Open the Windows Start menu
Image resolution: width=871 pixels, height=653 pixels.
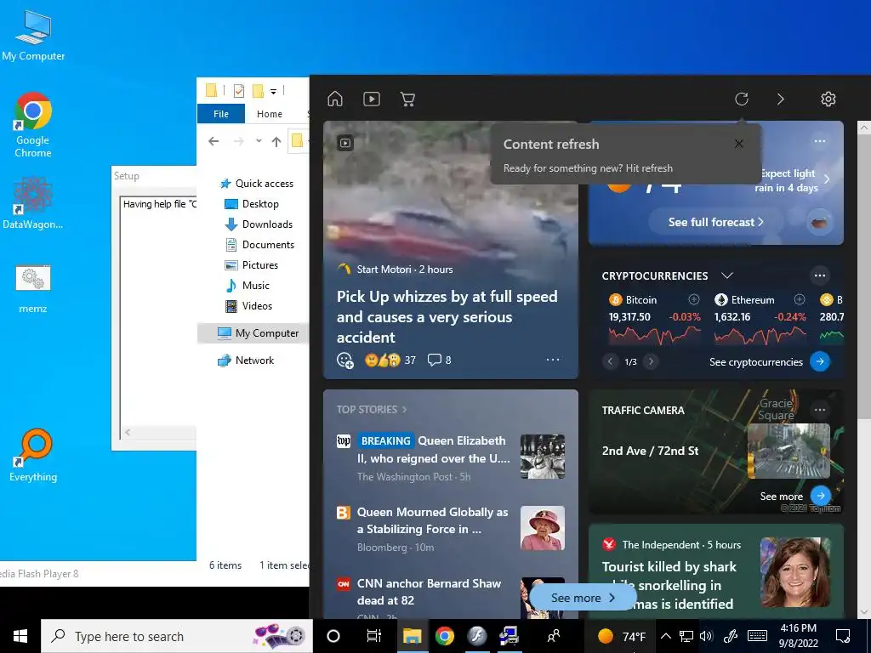pyautogui.click(x=20, y=636)
